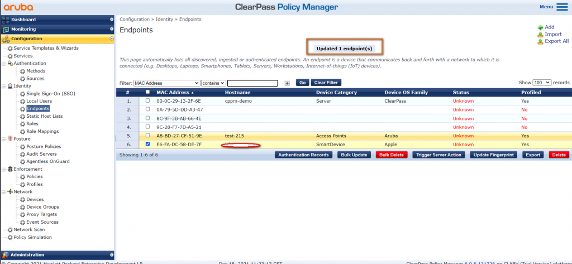Click the Posture red cross icon
Viewport: 572px width, 264px height.
pyautogui.click(x=10, y=139)
